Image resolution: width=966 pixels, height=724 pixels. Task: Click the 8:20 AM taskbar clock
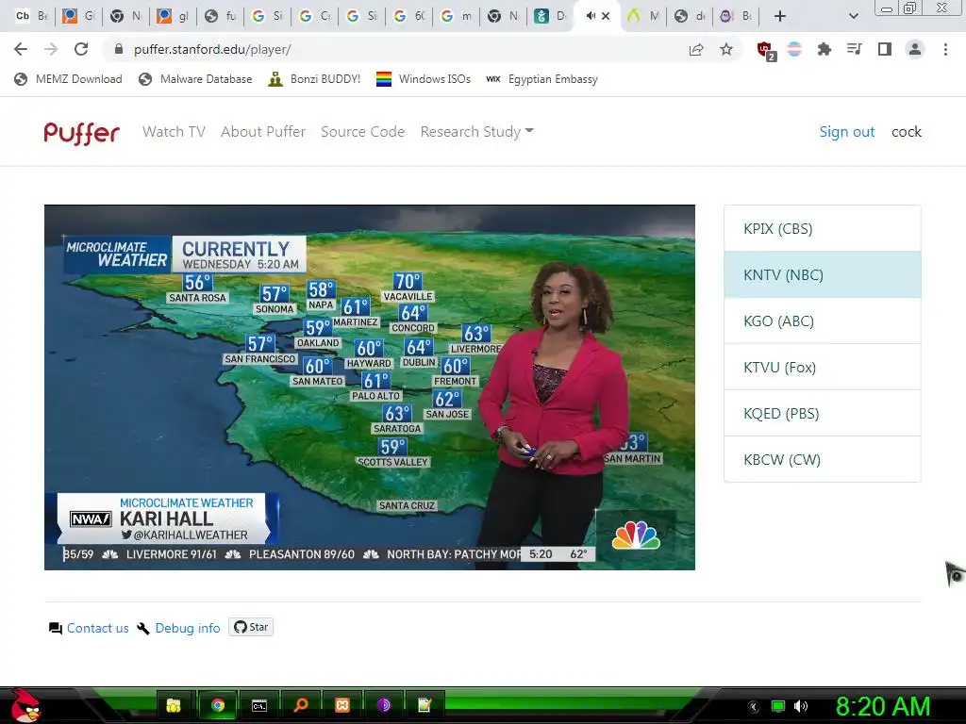tap(883, 706)
